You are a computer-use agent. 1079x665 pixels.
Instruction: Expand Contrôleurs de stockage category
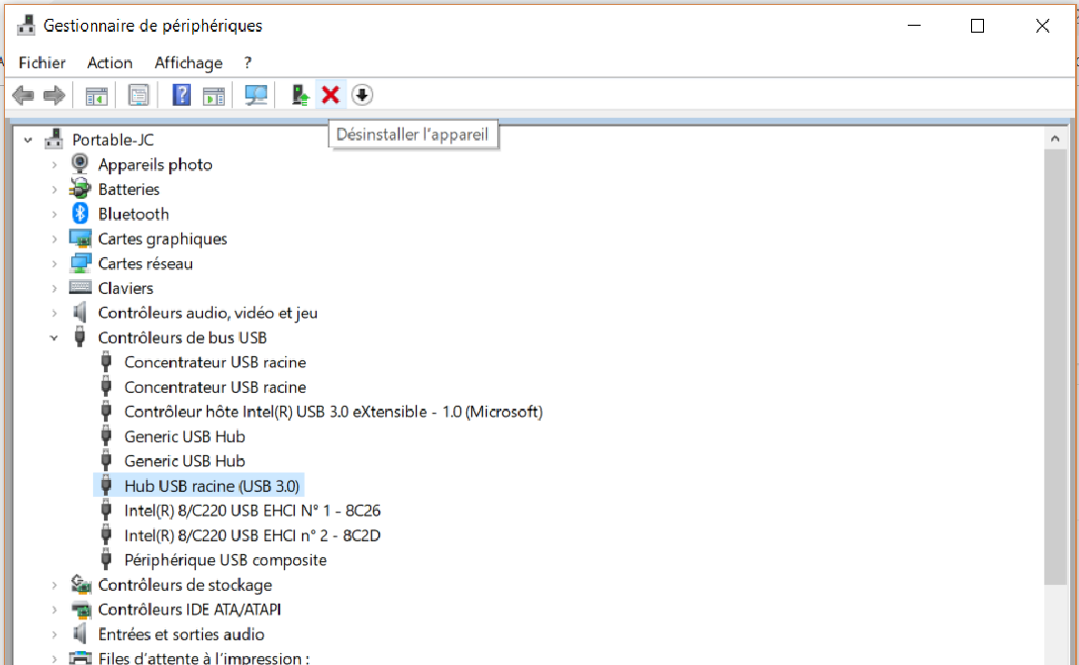54,585
